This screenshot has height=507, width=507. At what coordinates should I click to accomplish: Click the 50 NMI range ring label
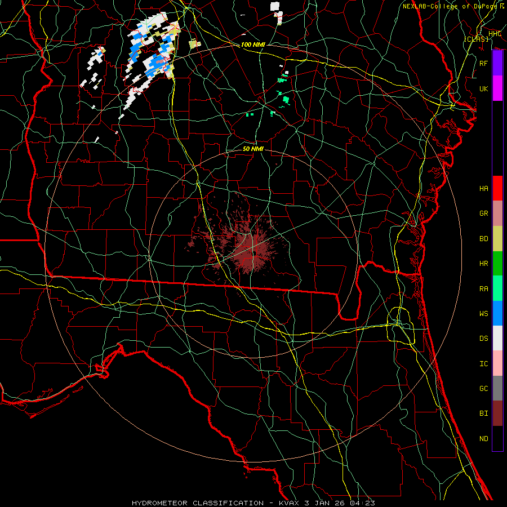253,149
